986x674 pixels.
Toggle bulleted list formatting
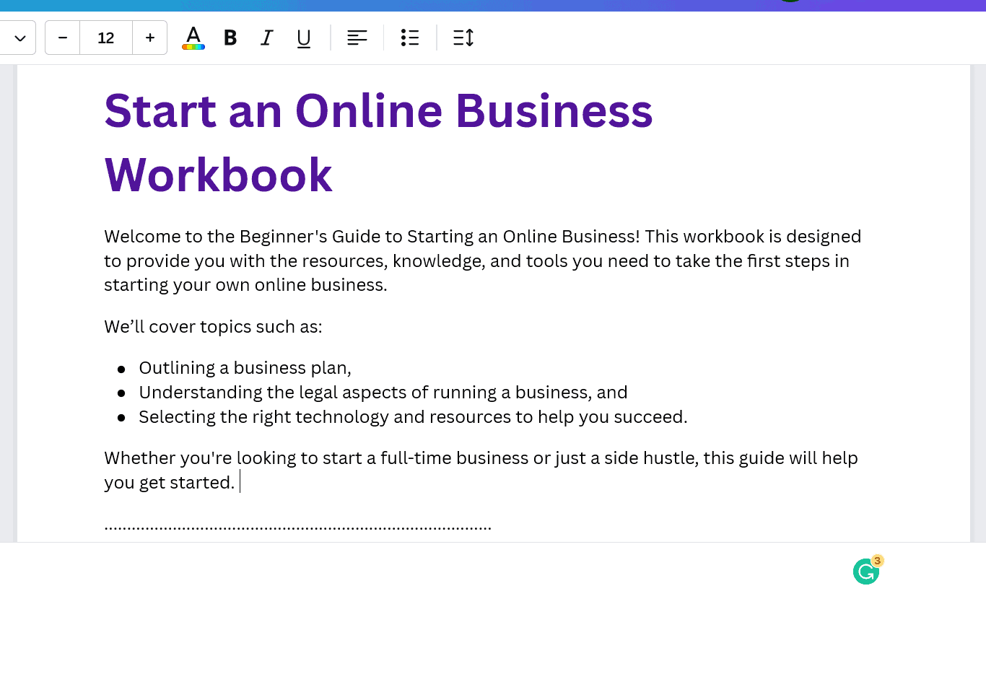click(410, 38)
